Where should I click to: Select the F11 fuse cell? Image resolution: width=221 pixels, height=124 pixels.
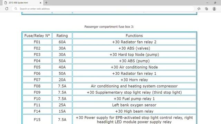(x=37, y=105)
